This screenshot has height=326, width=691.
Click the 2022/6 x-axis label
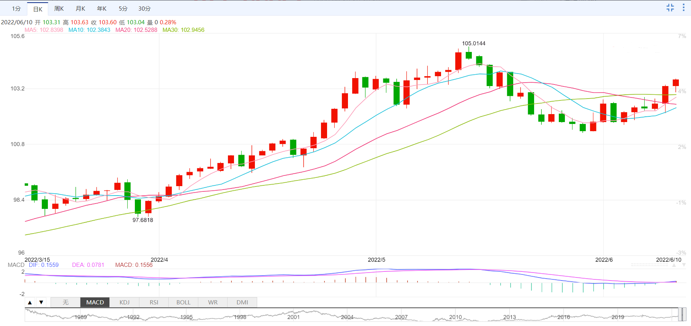coord(604,260)
